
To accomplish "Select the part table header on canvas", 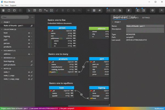I will pyautogui.click(x=99, y=59).
